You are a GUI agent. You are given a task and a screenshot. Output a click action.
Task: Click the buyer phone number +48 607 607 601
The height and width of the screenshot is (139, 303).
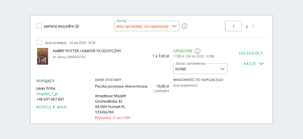point(50,99)
